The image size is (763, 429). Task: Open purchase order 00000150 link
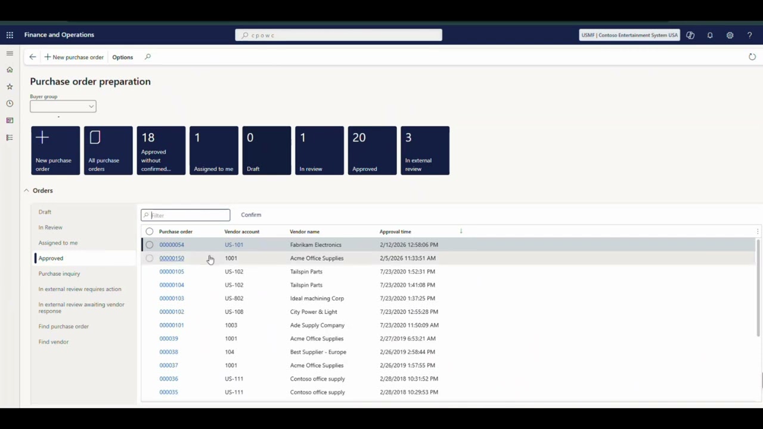tap(172, 259)
